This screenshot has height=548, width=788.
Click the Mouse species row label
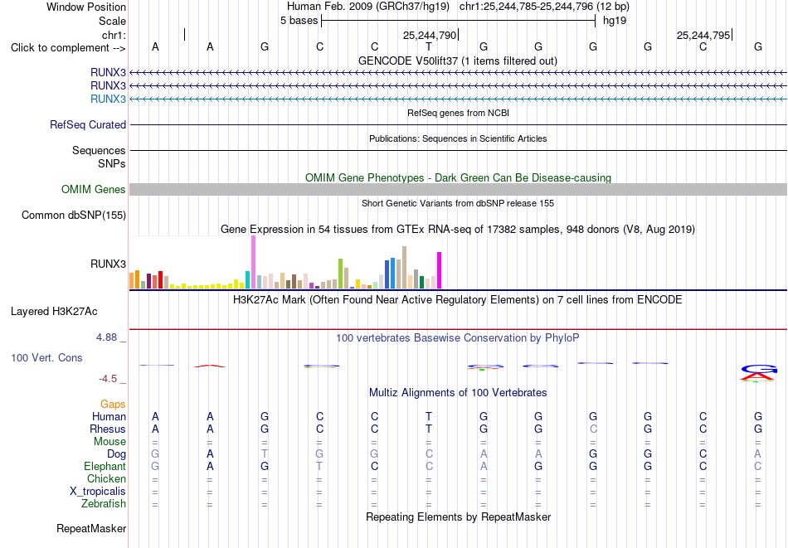click(x=109, y=442)
